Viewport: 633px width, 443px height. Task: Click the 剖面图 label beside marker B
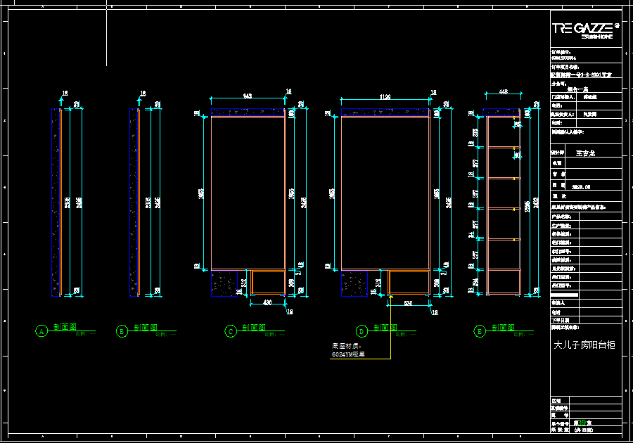[x=146, y=327]
